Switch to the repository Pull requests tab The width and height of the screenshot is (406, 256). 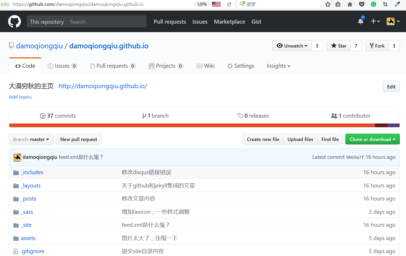[x=113, y=66]
